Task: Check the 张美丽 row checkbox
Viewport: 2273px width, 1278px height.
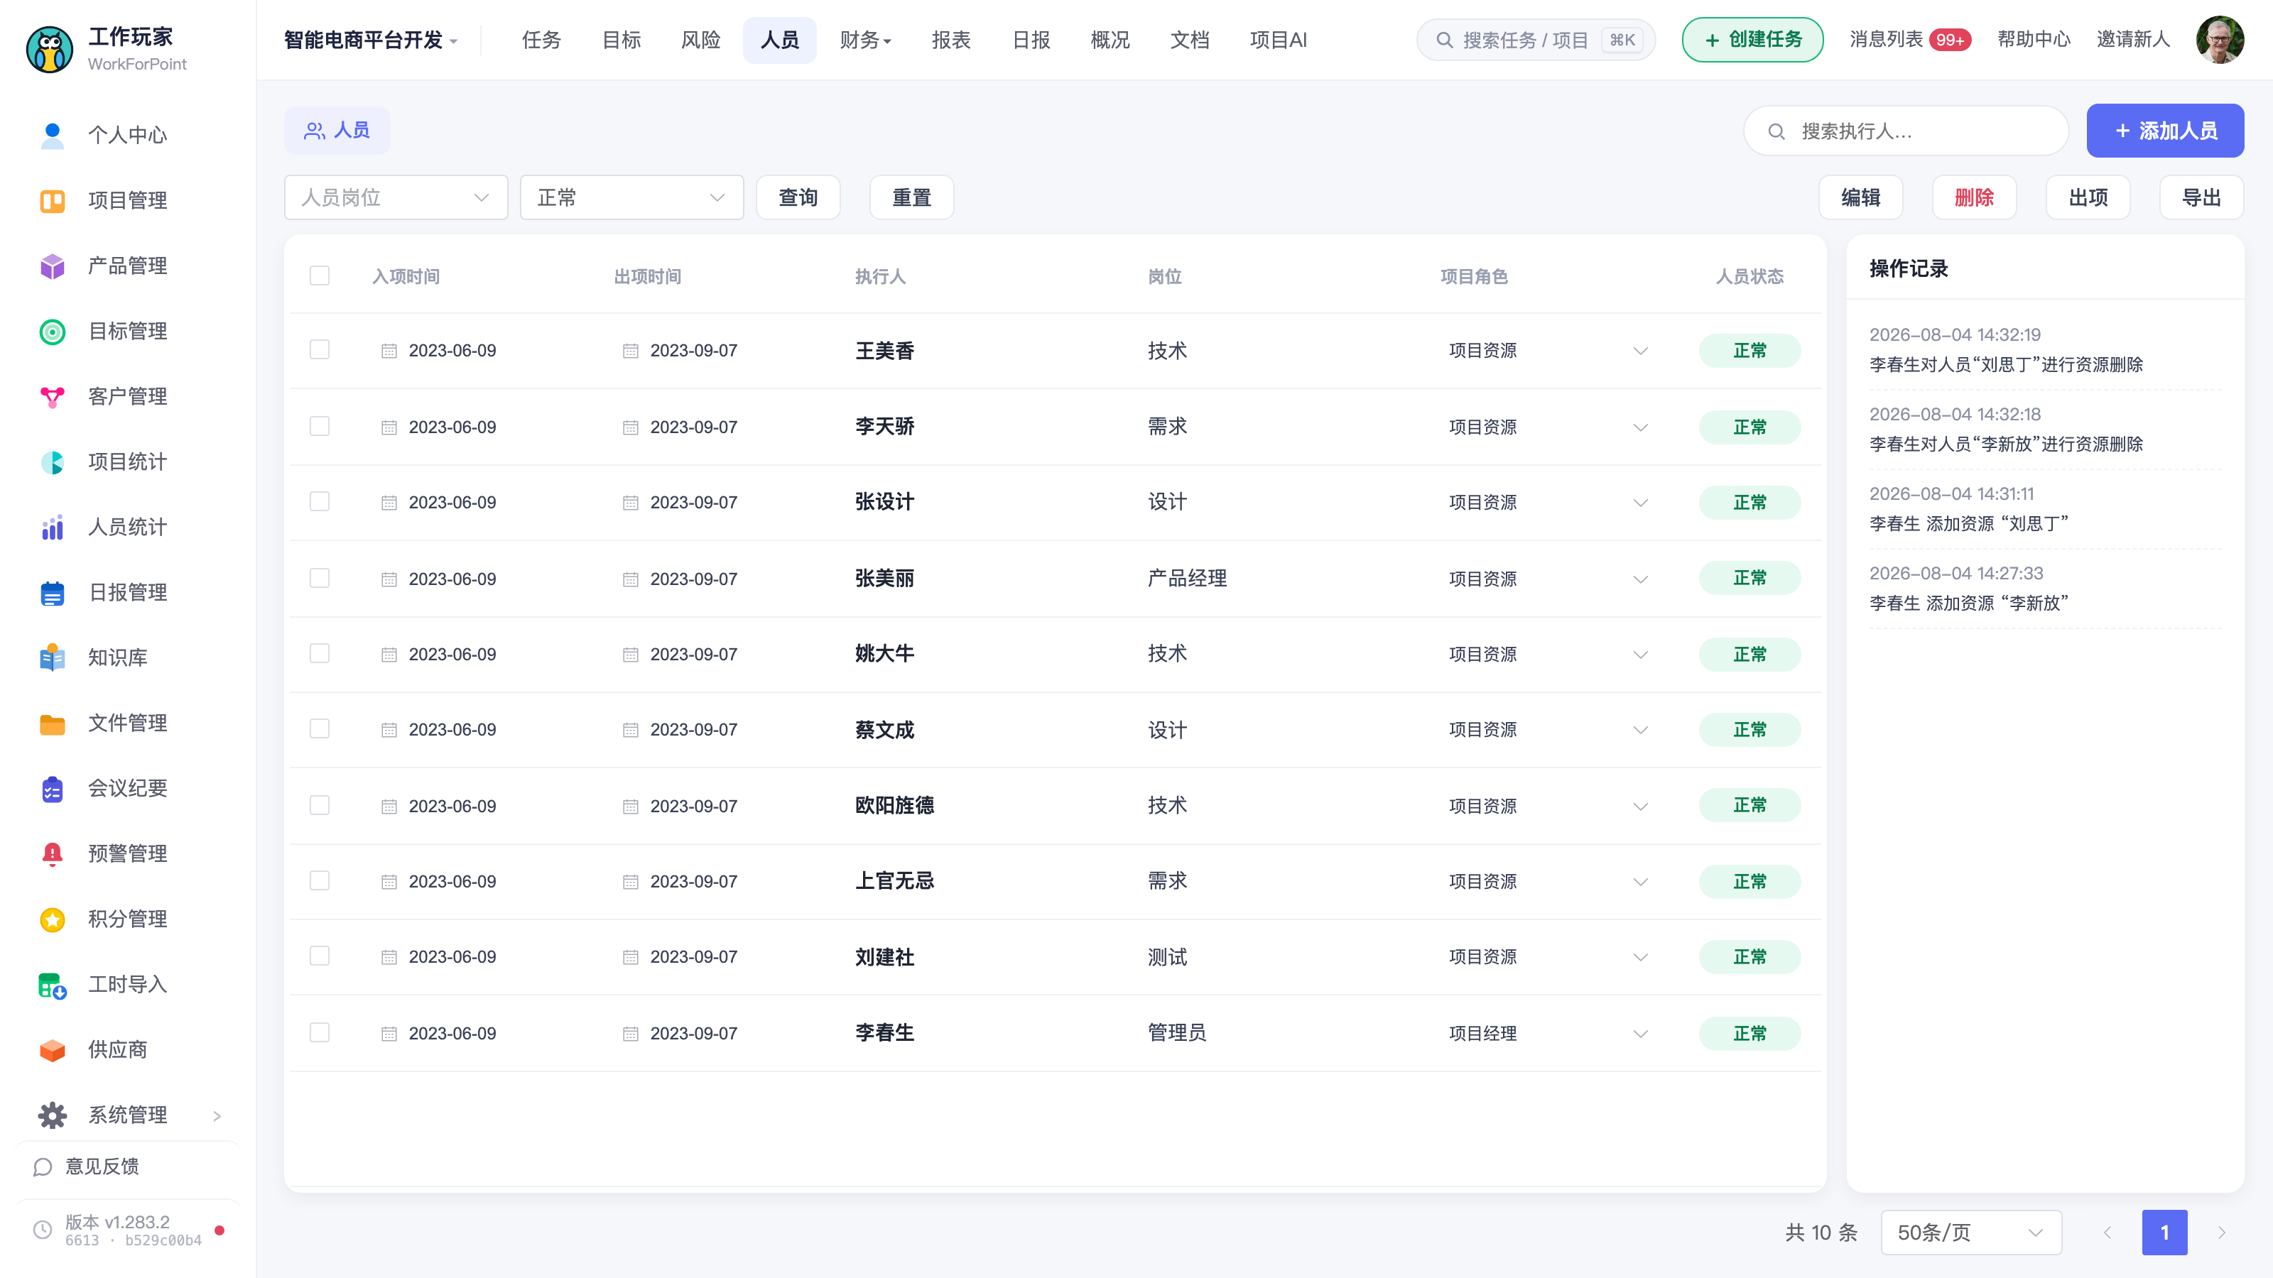Action: (x=320, y=578)
